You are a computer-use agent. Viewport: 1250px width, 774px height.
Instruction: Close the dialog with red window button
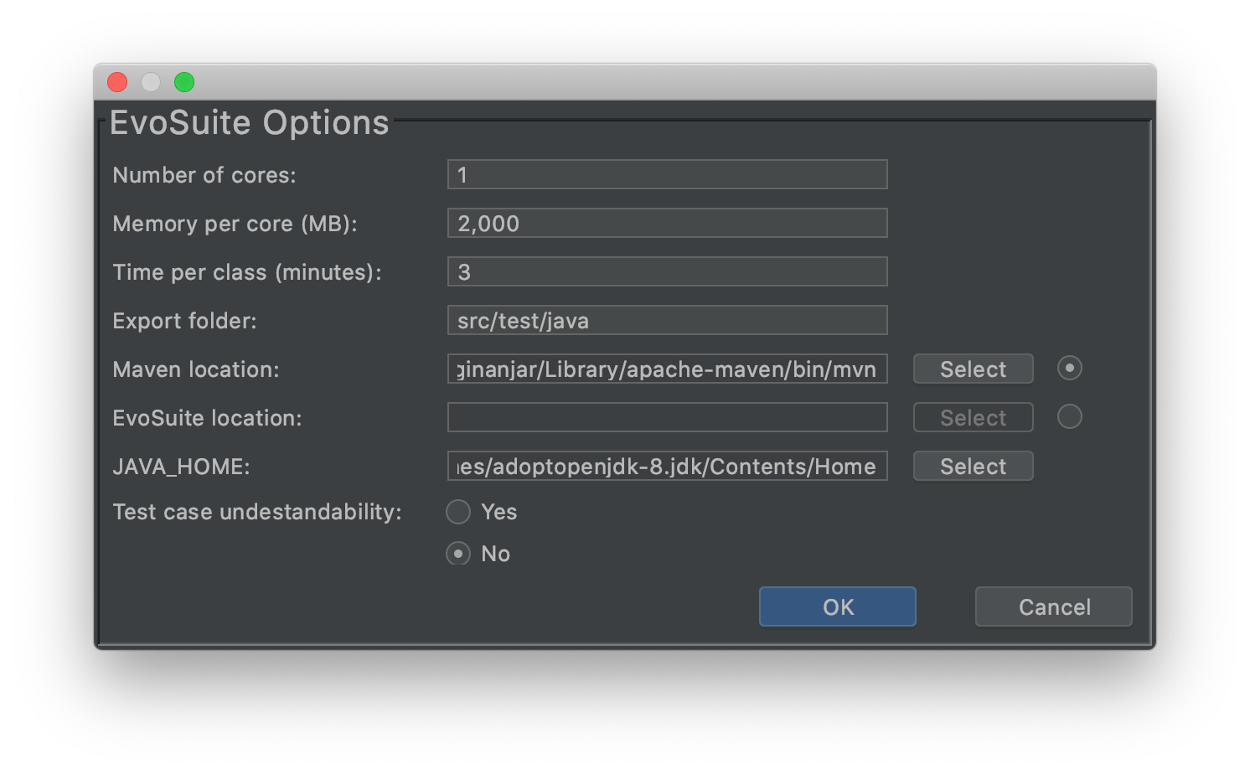117,82
